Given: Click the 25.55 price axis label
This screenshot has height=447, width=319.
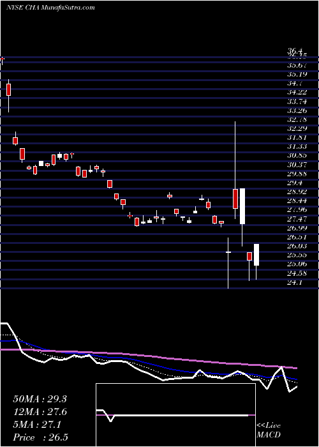Looking at the screenshot, I should tap(297, 255).
